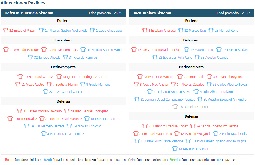Click red jersey icon beside Esteban Andrada
This screenshot has height=165, width=255.
[145, 30]
